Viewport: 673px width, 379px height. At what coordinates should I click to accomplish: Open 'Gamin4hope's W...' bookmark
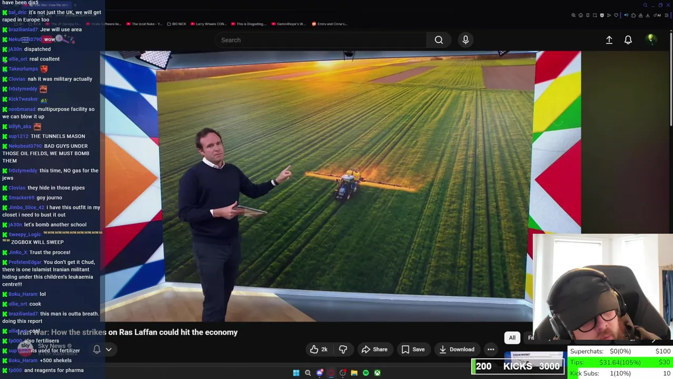pos(289,24)
